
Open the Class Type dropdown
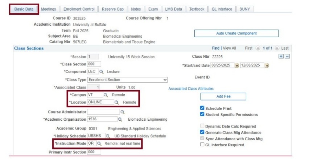pyautogui.click(x=127, y=80)
